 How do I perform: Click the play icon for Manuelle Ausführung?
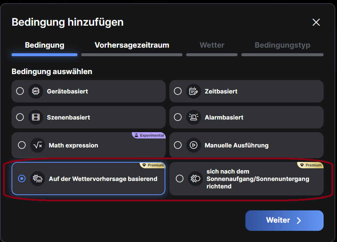tap(193, 145)
